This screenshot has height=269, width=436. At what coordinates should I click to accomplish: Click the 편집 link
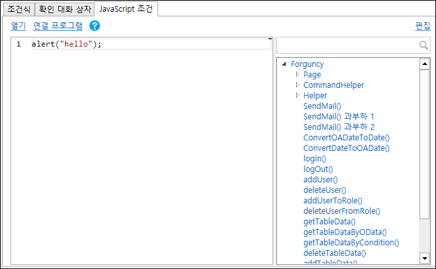tap(423, 26)
